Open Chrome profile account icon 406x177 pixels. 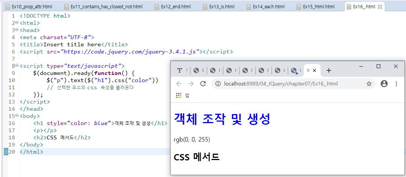pyautogui.click(x=384, y=84)
